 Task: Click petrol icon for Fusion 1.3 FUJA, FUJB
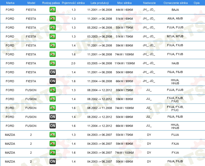52,90
